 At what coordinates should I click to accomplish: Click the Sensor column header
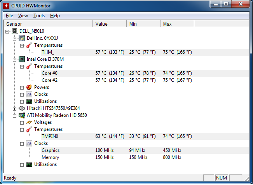click(48, 24)
